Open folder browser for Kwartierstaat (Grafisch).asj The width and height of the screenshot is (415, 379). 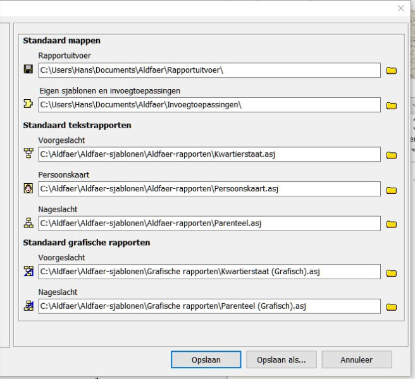click(x=391, y=273)
